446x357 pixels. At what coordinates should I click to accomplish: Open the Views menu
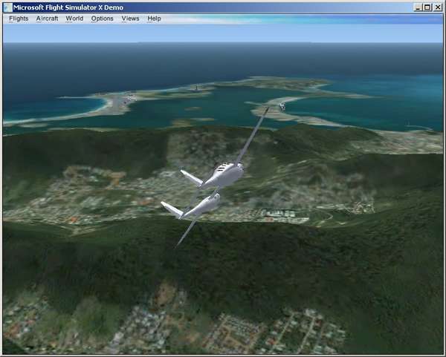coord(130,19)
